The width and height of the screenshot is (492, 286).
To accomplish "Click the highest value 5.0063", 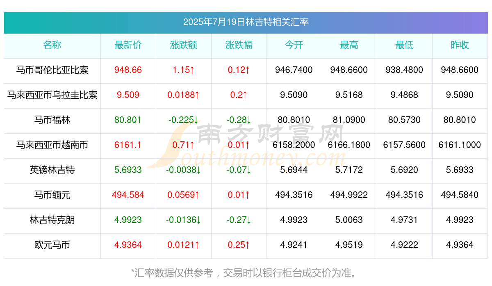I will [x=349, y=220].
